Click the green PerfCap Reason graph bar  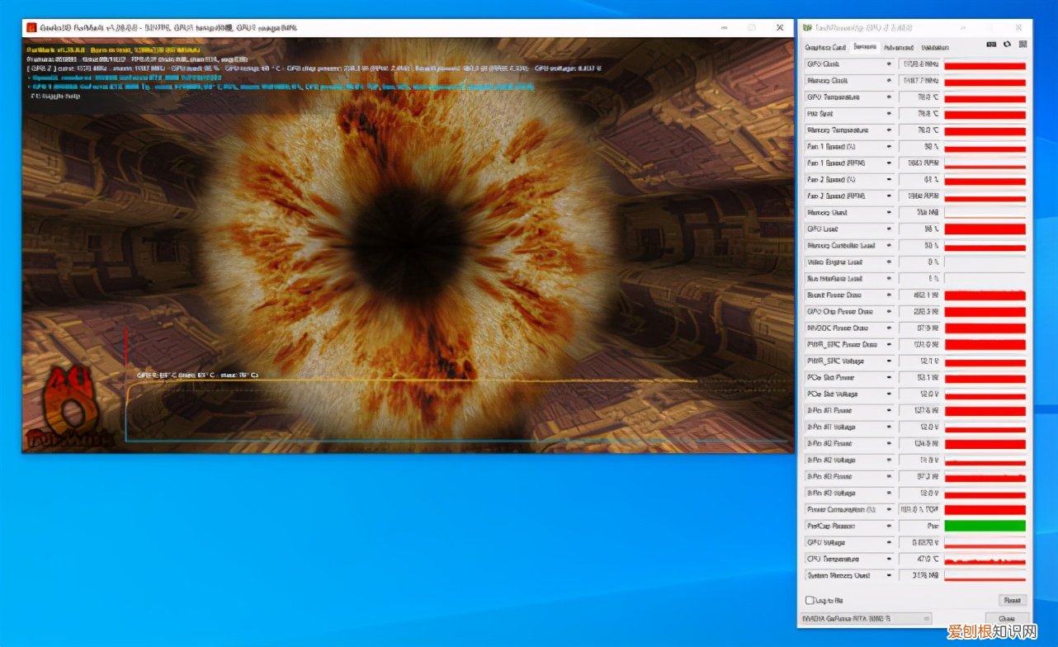point(985,527)
